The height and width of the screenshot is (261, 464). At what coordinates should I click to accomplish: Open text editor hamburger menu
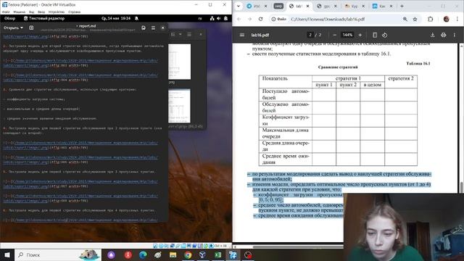(153, 28)
